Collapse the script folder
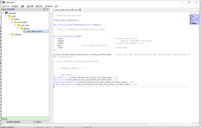201x128 pixels. (x=6, y=16)
